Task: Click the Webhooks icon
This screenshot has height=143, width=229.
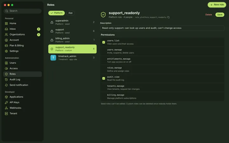Action: 6,108
